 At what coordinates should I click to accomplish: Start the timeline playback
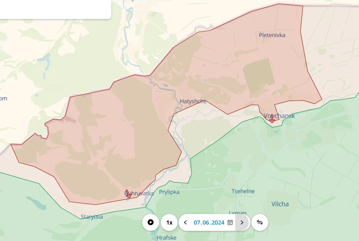(151, 223)
